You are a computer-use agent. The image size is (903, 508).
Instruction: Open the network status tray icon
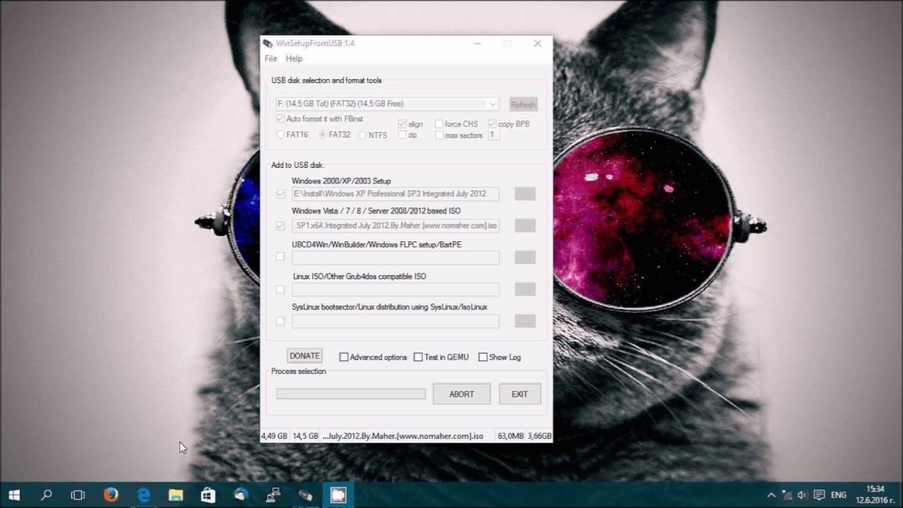click(x=787, y=495)
